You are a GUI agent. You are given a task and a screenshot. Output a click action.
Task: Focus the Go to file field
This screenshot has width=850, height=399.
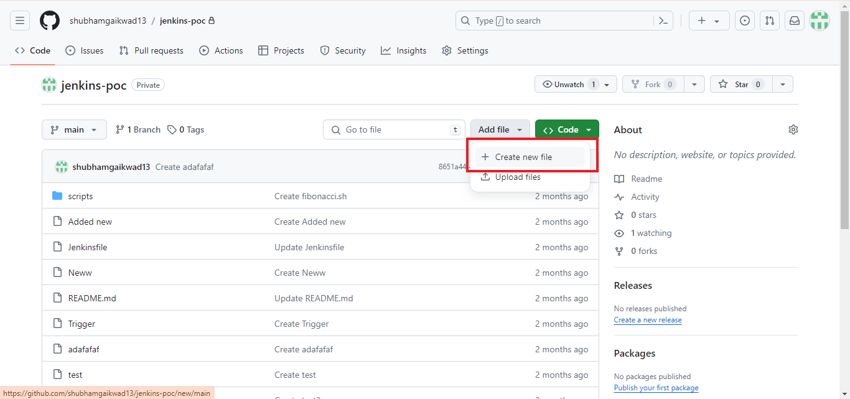pyautogui.click(x=395, y=129)
